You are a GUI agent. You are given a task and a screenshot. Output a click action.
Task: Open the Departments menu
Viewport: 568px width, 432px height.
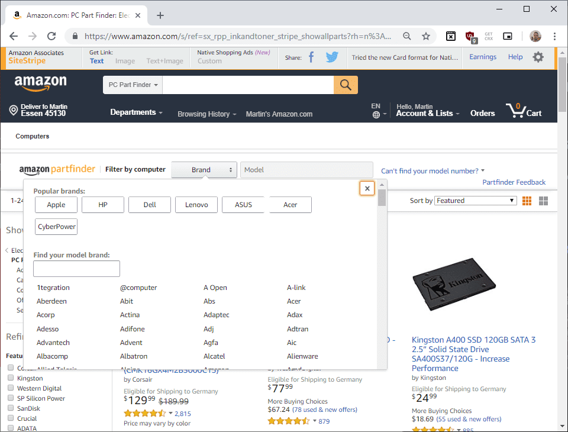(136, 112)
